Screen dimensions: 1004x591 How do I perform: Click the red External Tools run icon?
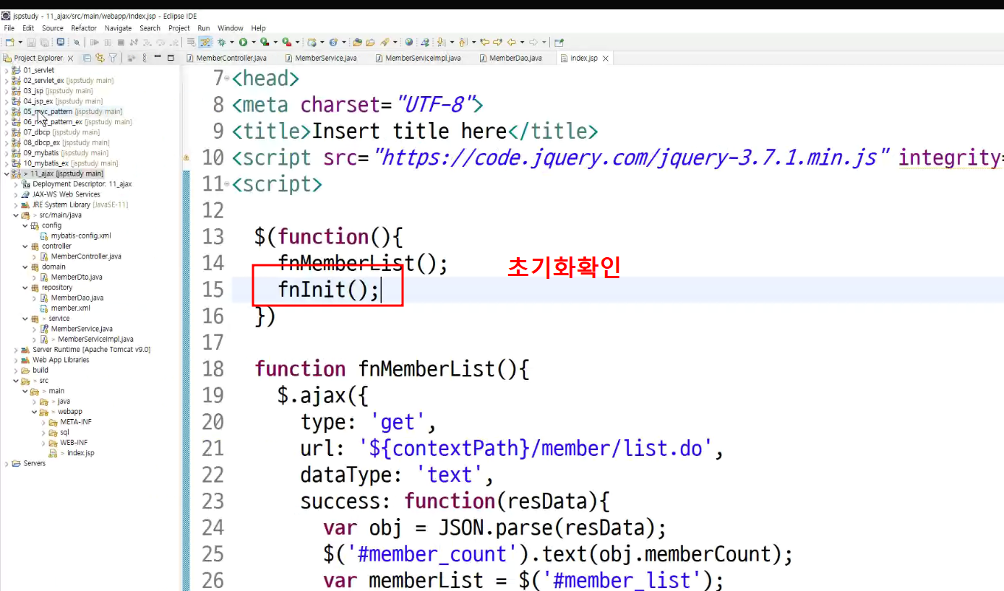point(286,42)
